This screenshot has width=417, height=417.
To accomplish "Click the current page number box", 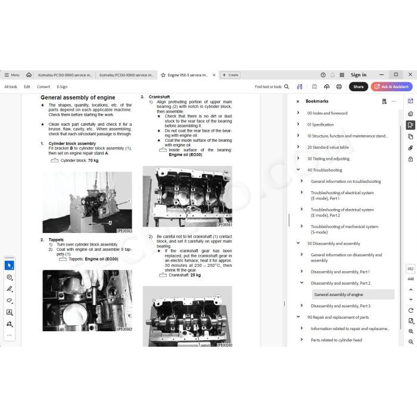I will 410,269.
